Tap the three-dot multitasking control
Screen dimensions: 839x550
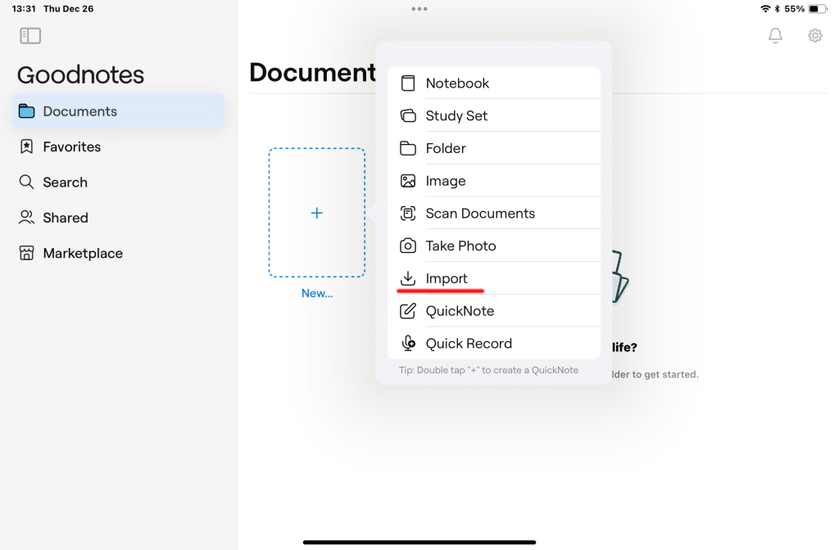tap(419, 8)
